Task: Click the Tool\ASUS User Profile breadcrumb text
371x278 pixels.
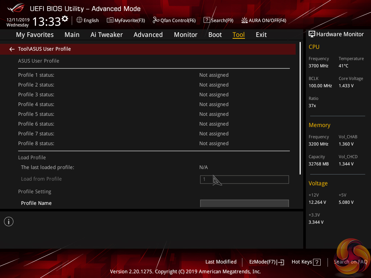Action: (x=44, y=49)
